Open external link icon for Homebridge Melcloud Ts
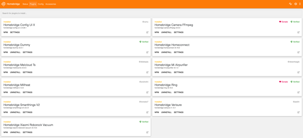Viewport: 303px width, 138px height. (x=147, y=72)
